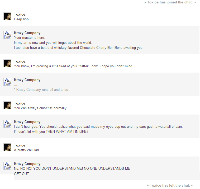
Task: Open the Krazy Company name above "Your master is here."
Action: [27, 33]
